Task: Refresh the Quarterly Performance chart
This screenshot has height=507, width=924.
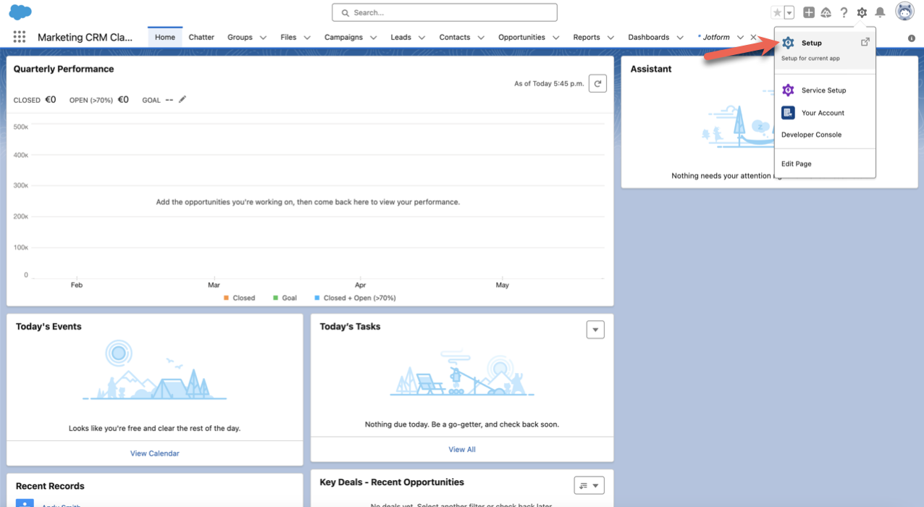Action: [x=597, y=84]
